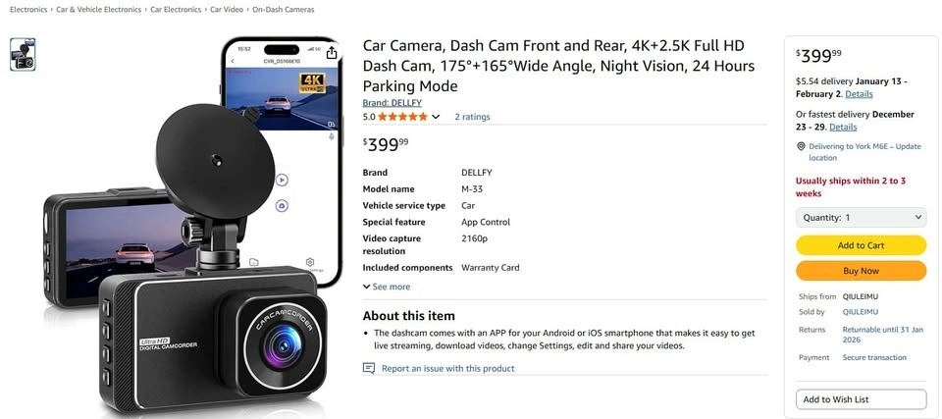Open Brand: DELLFY link

392,103
